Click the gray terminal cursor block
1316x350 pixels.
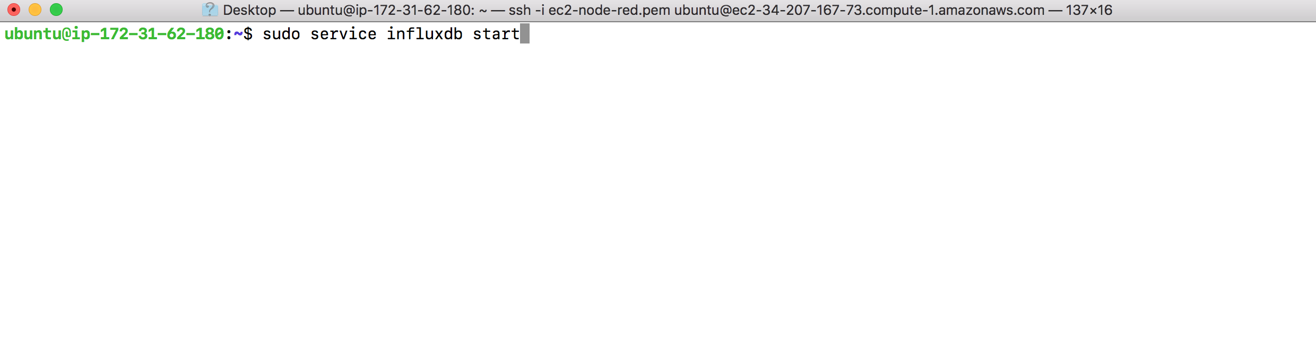[525, 33]
